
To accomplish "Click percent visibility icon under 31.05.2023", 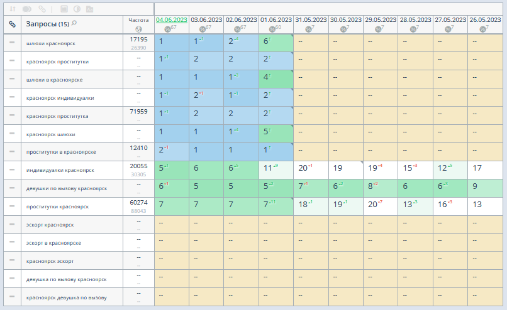I will click(x=308, y=29).
